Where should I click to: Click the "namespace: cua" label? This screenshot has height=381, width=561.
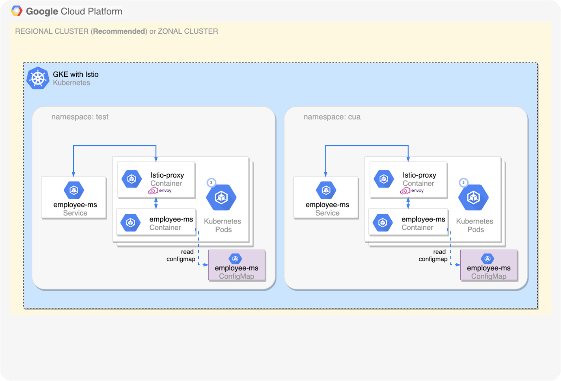tap(332, 117)
